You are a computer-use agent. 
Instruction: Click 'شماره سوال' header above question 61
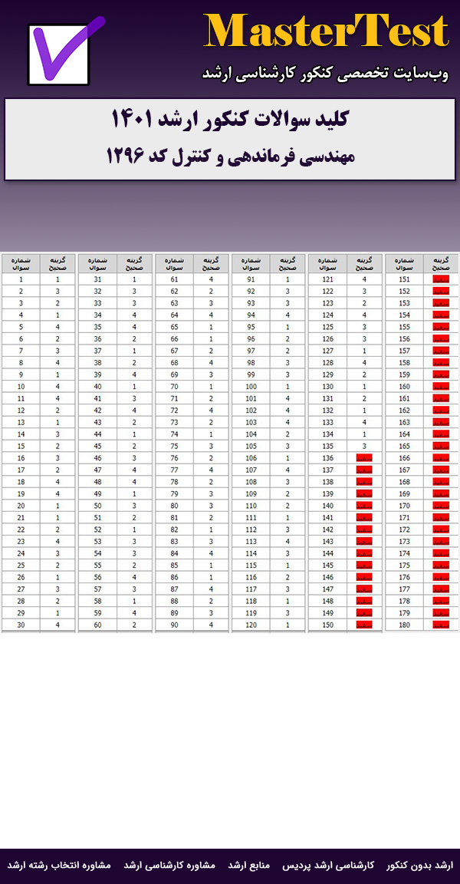(x=174, y=263)
